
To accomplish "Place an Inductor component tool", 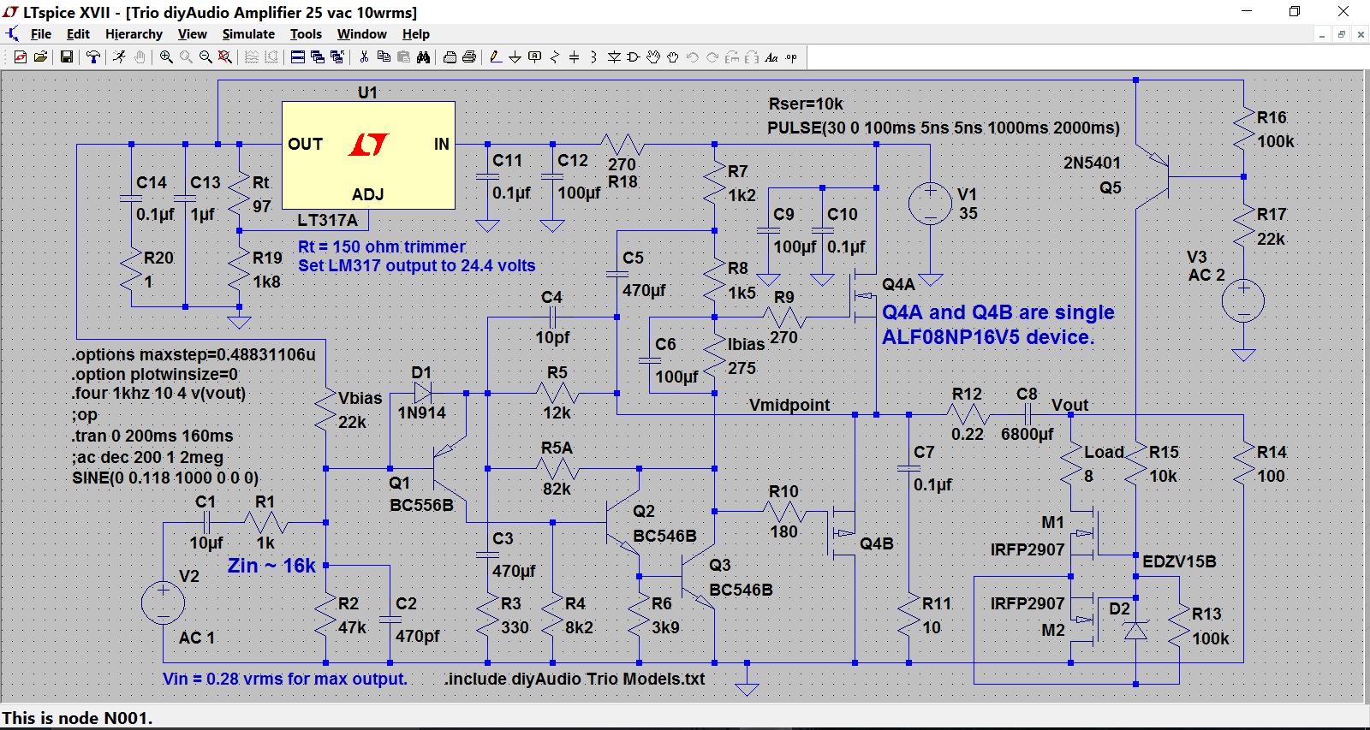I will point(593,57).
